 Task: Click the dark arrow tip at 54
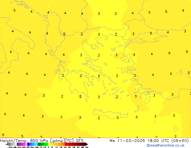87,144
